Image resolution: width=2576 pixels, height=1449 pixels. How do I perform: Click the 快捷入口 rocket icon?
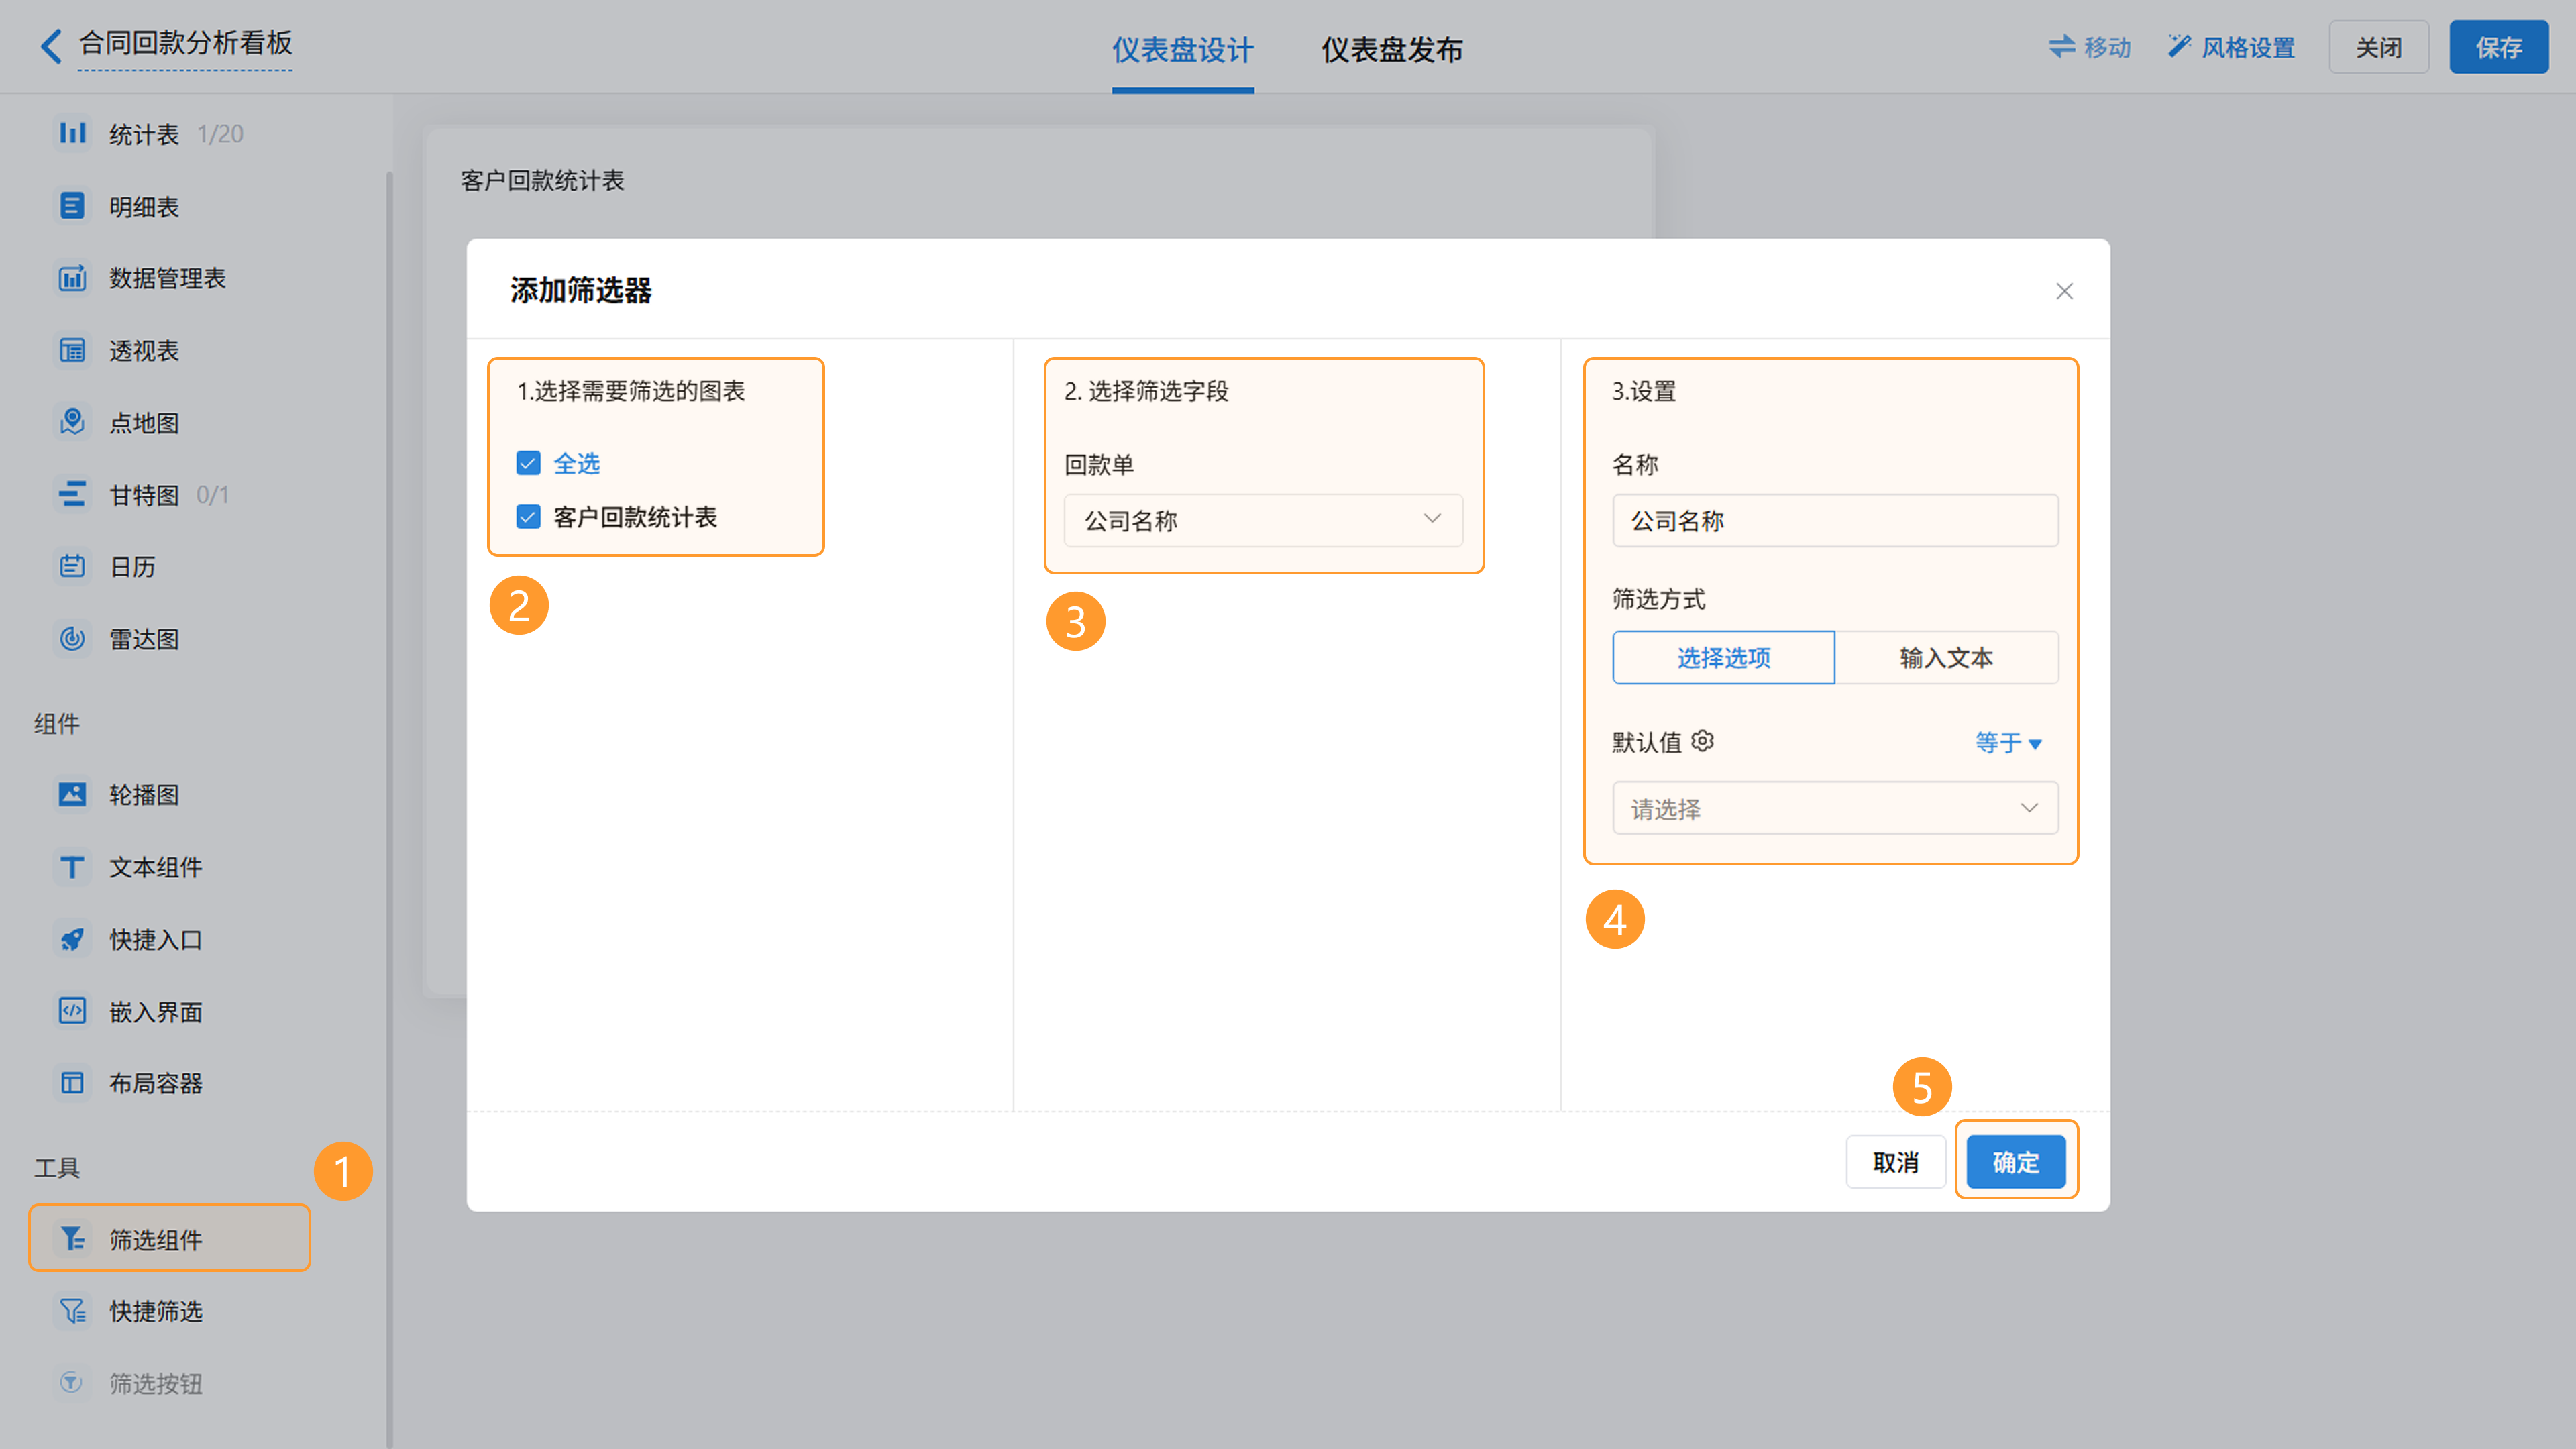(x=72, y=939)
